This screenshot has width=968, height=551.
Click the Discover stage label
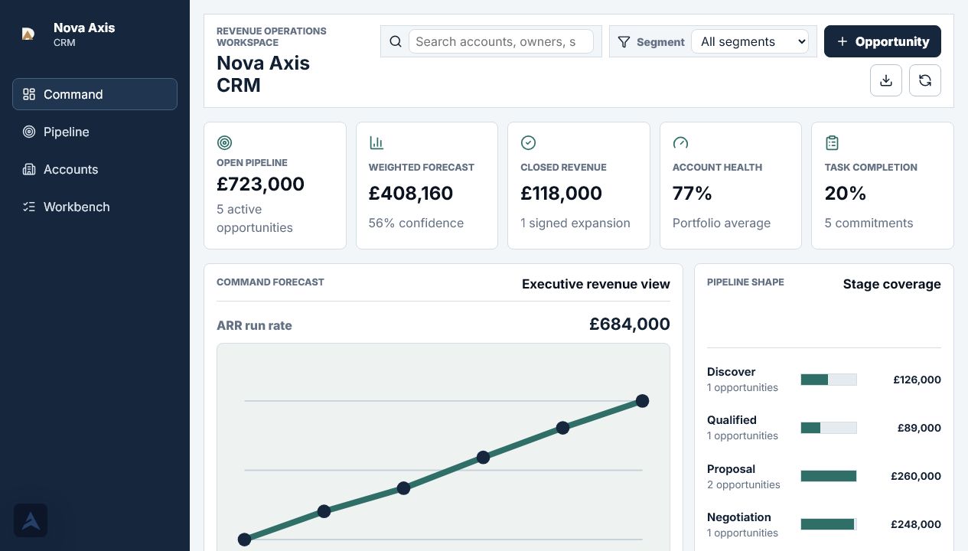click(732, 372)
